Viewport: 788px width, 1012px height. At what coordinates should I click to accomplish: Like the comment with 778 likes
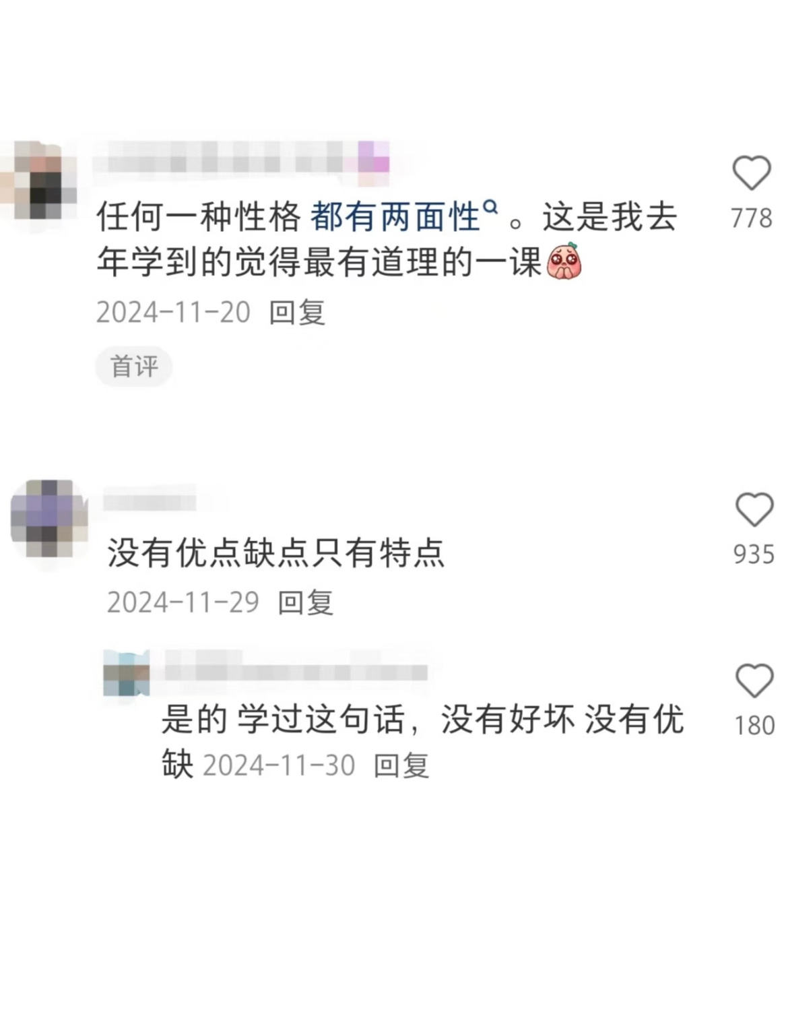click(751, 172)
